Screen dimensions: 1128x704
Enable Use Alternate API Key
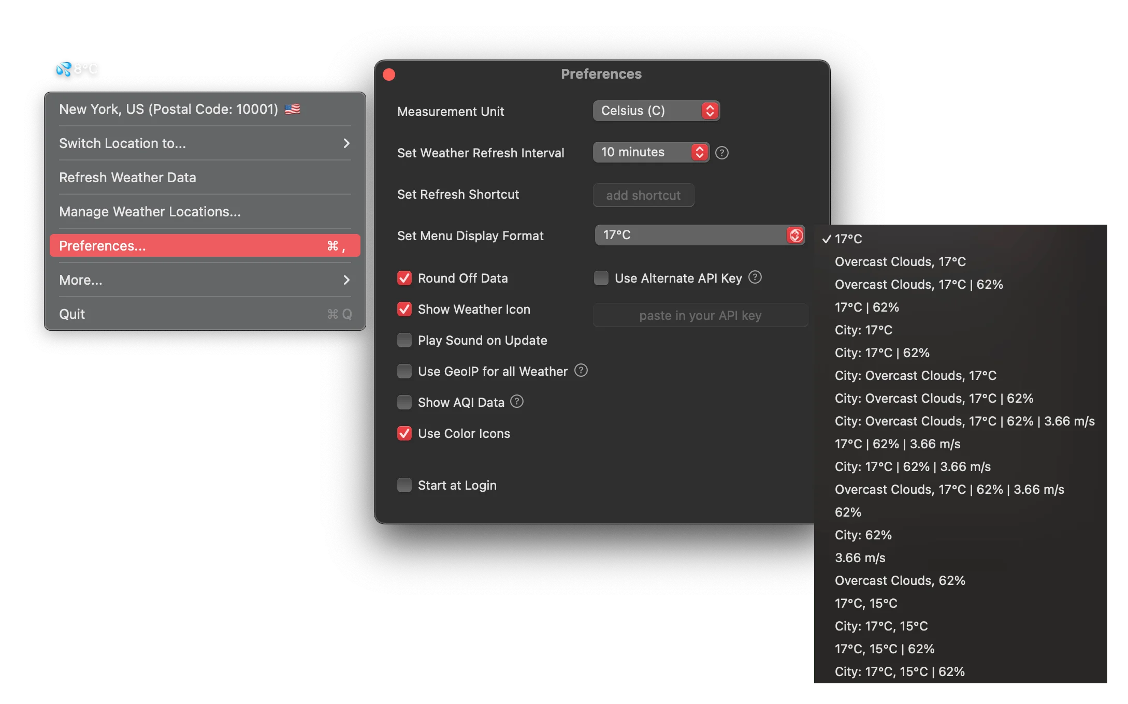[x=601, y=278]
